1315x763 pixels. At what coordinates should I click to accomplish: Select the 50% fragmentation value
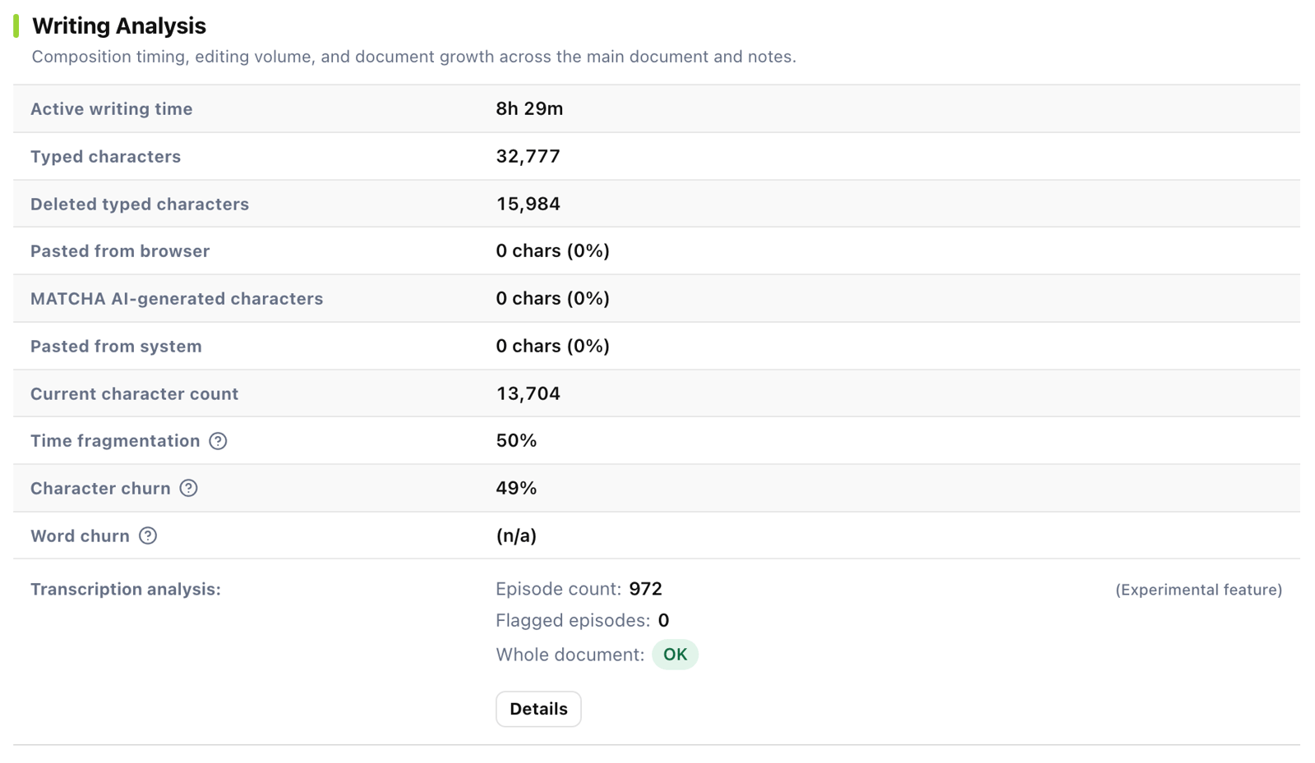point(516,441)
